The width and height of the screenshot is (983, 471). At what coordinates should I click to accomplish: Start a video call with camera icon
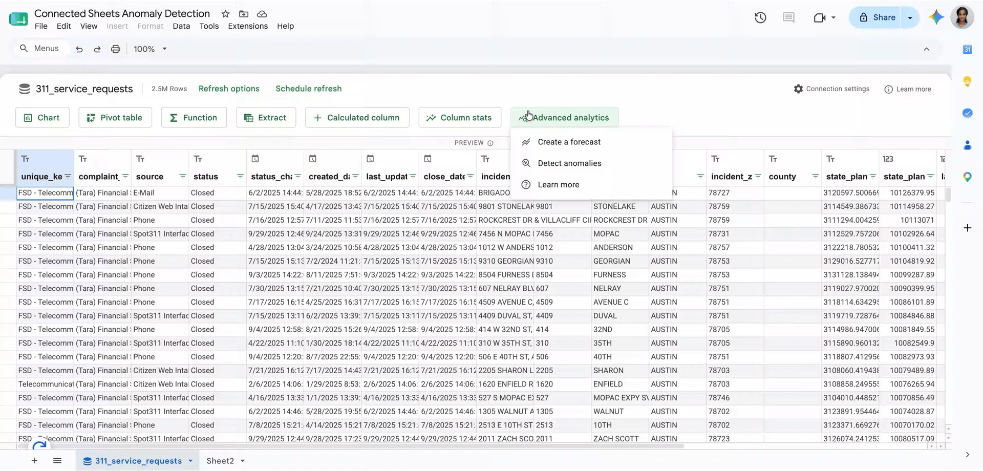point(820,17)
